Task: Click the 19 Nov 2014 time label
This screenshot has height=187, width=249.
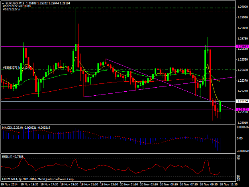Action: (x=9, y=185)
